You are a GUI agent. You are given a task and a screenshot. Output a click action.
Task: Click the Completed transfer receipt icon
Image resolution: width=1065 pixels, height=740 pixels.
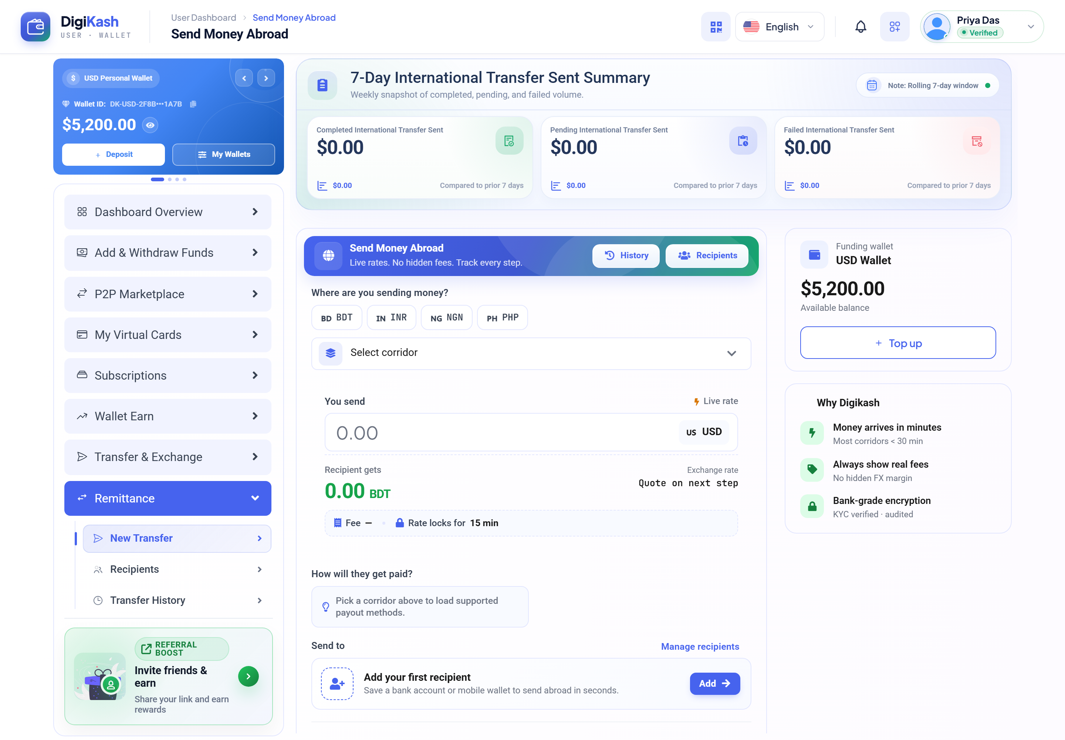[509, 141]
